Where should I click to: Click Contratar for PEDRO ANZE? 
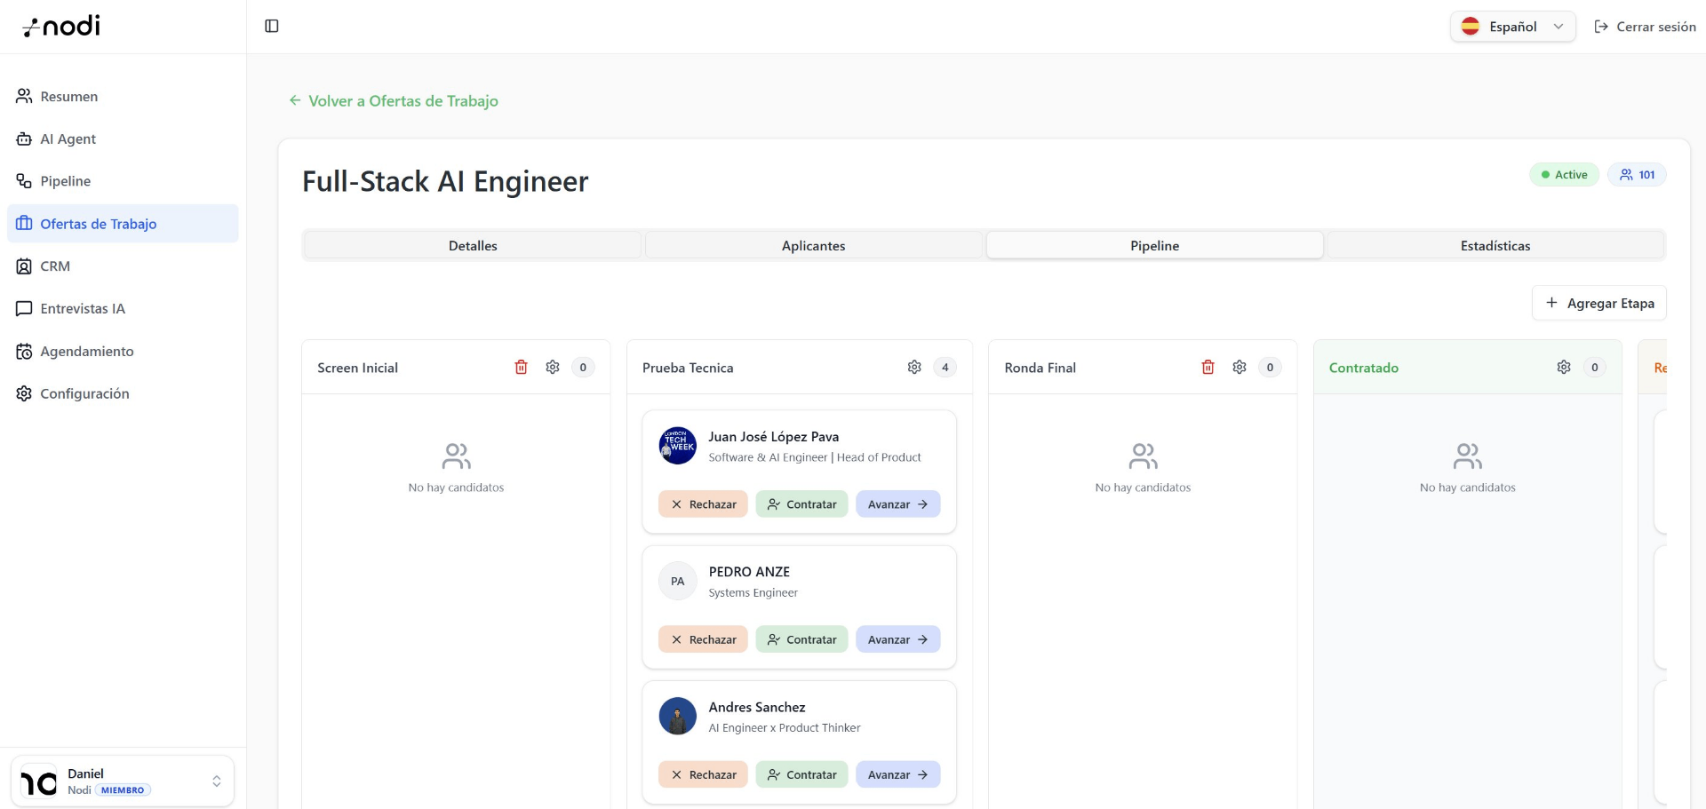(x=801, y=639)
